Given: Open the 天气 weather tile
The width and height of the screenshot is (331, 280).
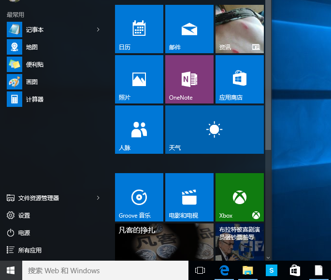Looking at the screenshot, I should [215, 130].
